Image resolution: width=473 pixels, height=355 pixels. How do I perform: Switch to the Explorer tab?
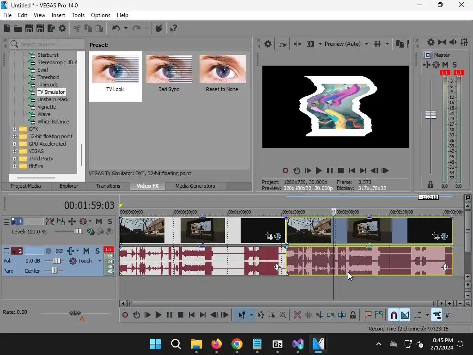(x=69, y=186)
